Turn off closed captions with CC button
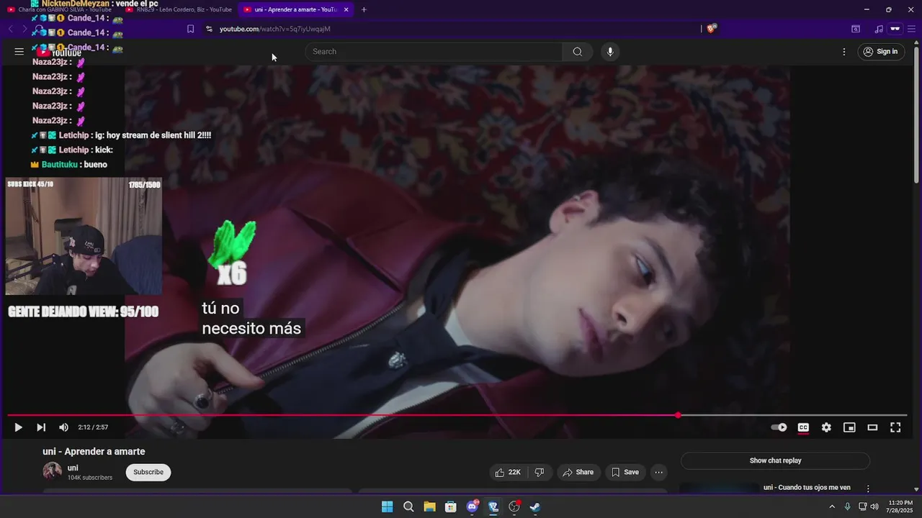922x518 pixels. (803, 427)
